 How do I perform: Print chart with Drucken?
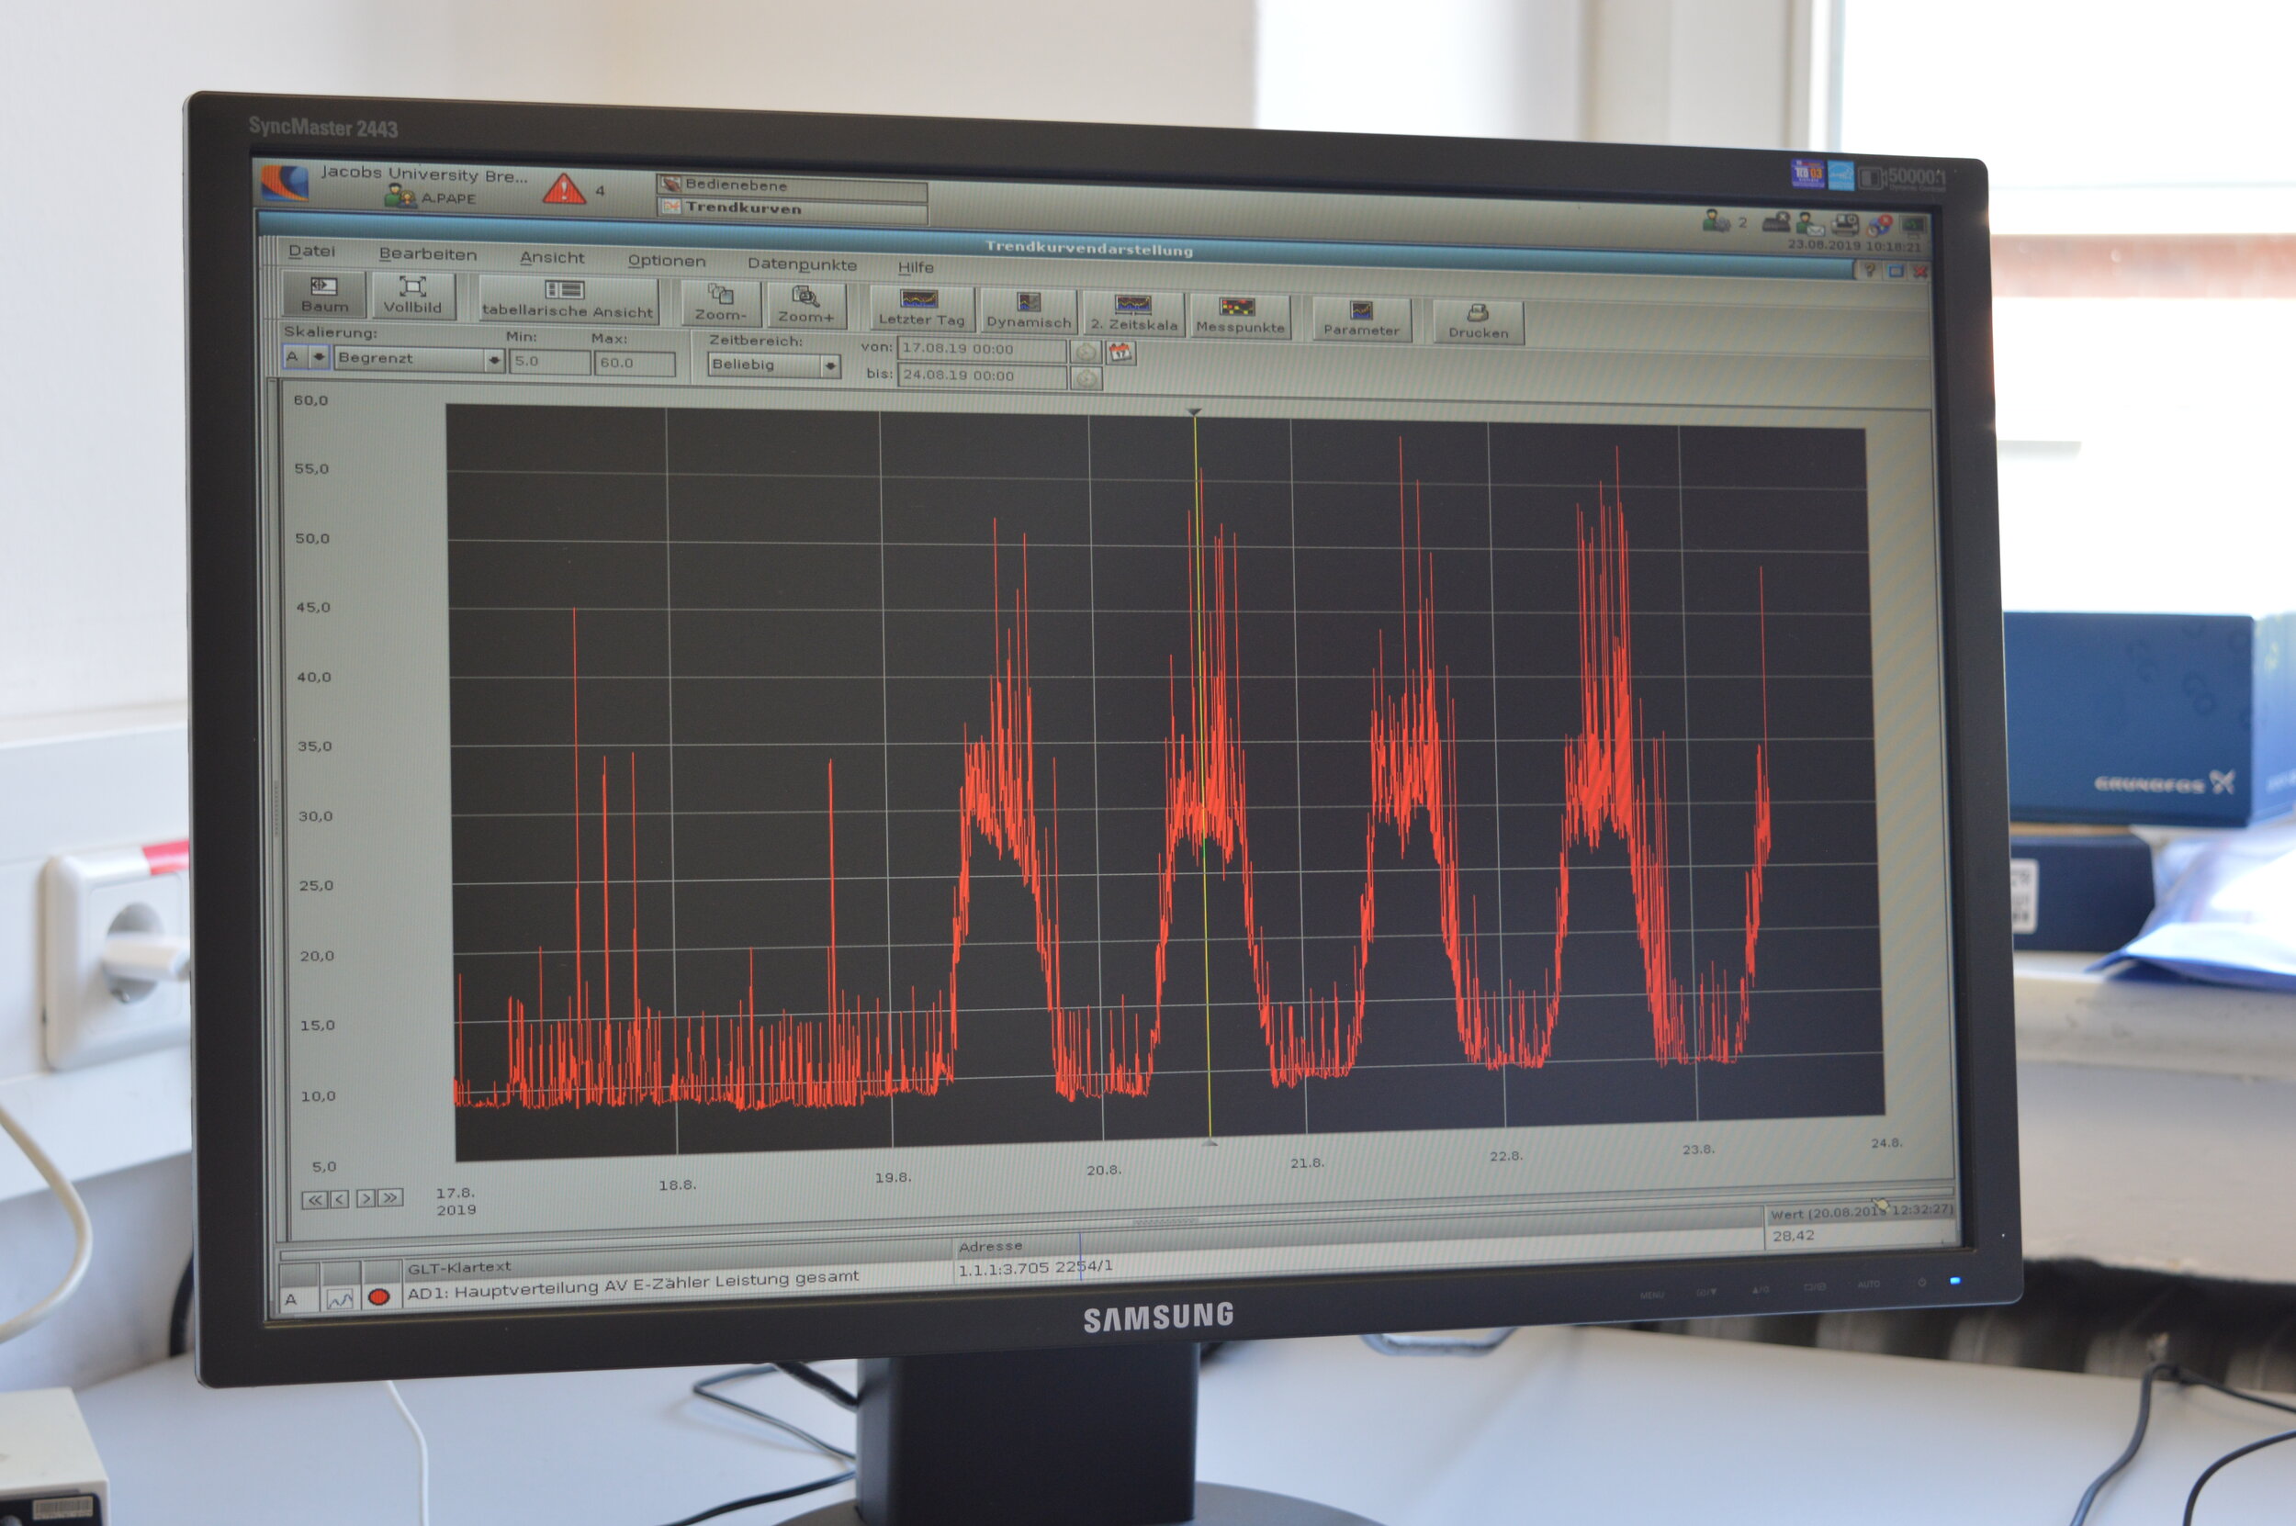[x=1478, y=322]
